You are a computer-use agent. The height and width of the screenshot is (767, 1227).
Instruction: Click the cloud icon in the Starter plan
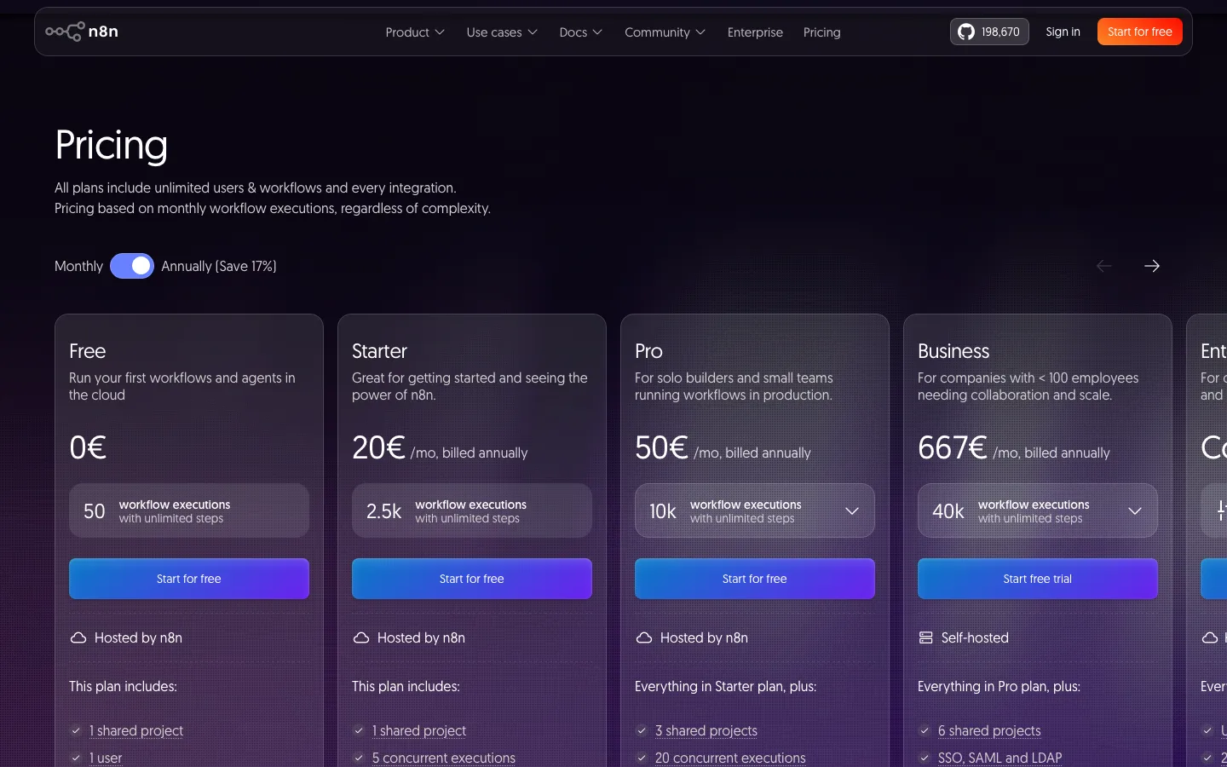click(x=361, y=637)
